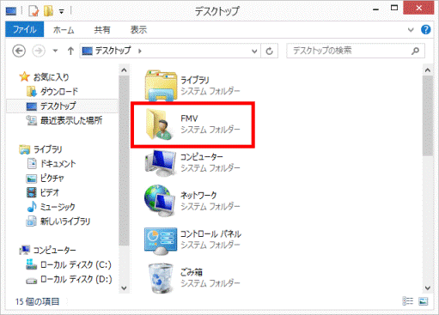
Task: Refresh the address bar view
Action: [269, 51]
